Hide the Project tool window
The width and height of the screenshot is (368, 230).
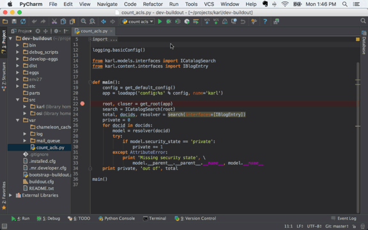(x=66, y=31)
